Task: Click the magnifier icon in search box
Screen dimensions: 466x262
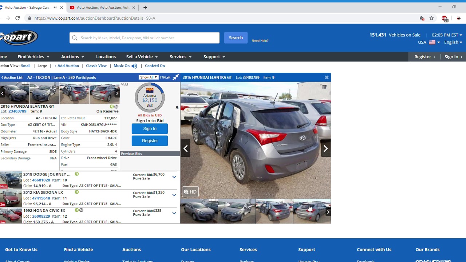Action: point(75,38)
